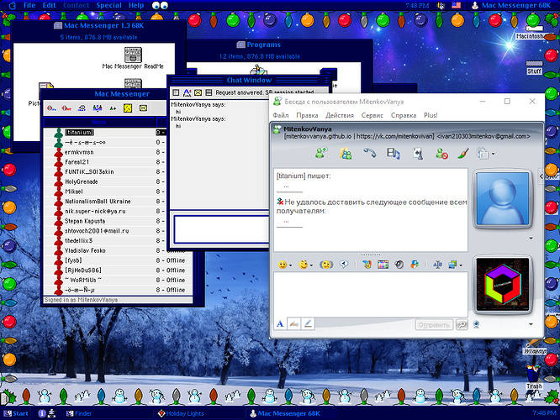Open the games icon with playing card
The width and height of the screenshot is (560, 420).
(x=418, y=154)
